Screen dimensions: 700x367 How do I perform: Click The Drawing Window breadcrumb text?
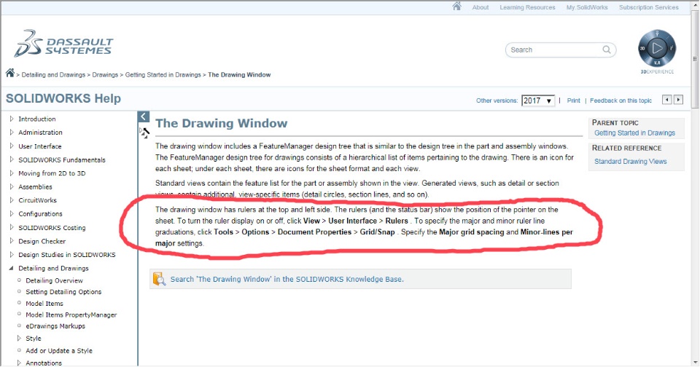239,75
